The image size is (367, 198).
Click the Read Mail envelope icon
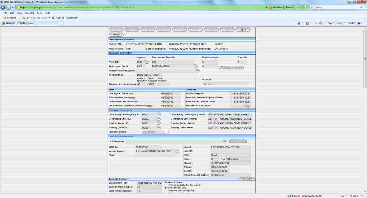[315, 23]
